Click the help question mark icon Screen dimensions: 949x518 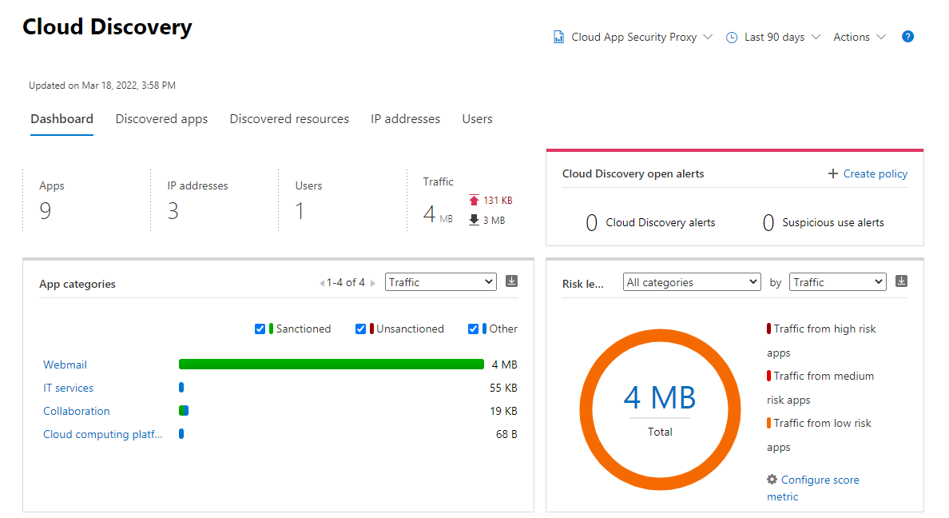point(907,37)
